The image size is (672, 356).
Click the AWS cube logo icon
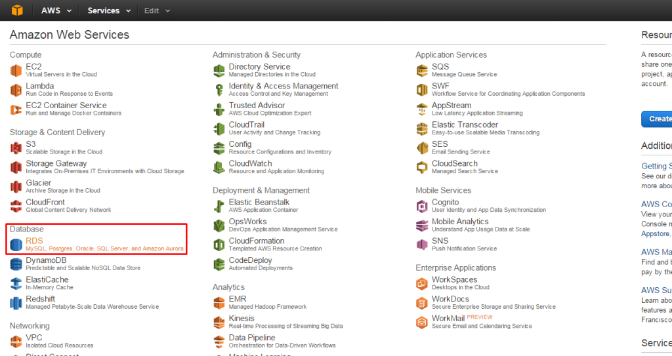tap(17, 10)
